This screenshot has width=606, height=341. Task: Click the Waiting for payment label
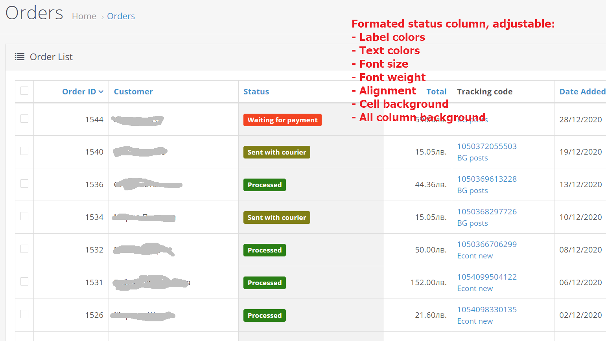tap(282, 120)
